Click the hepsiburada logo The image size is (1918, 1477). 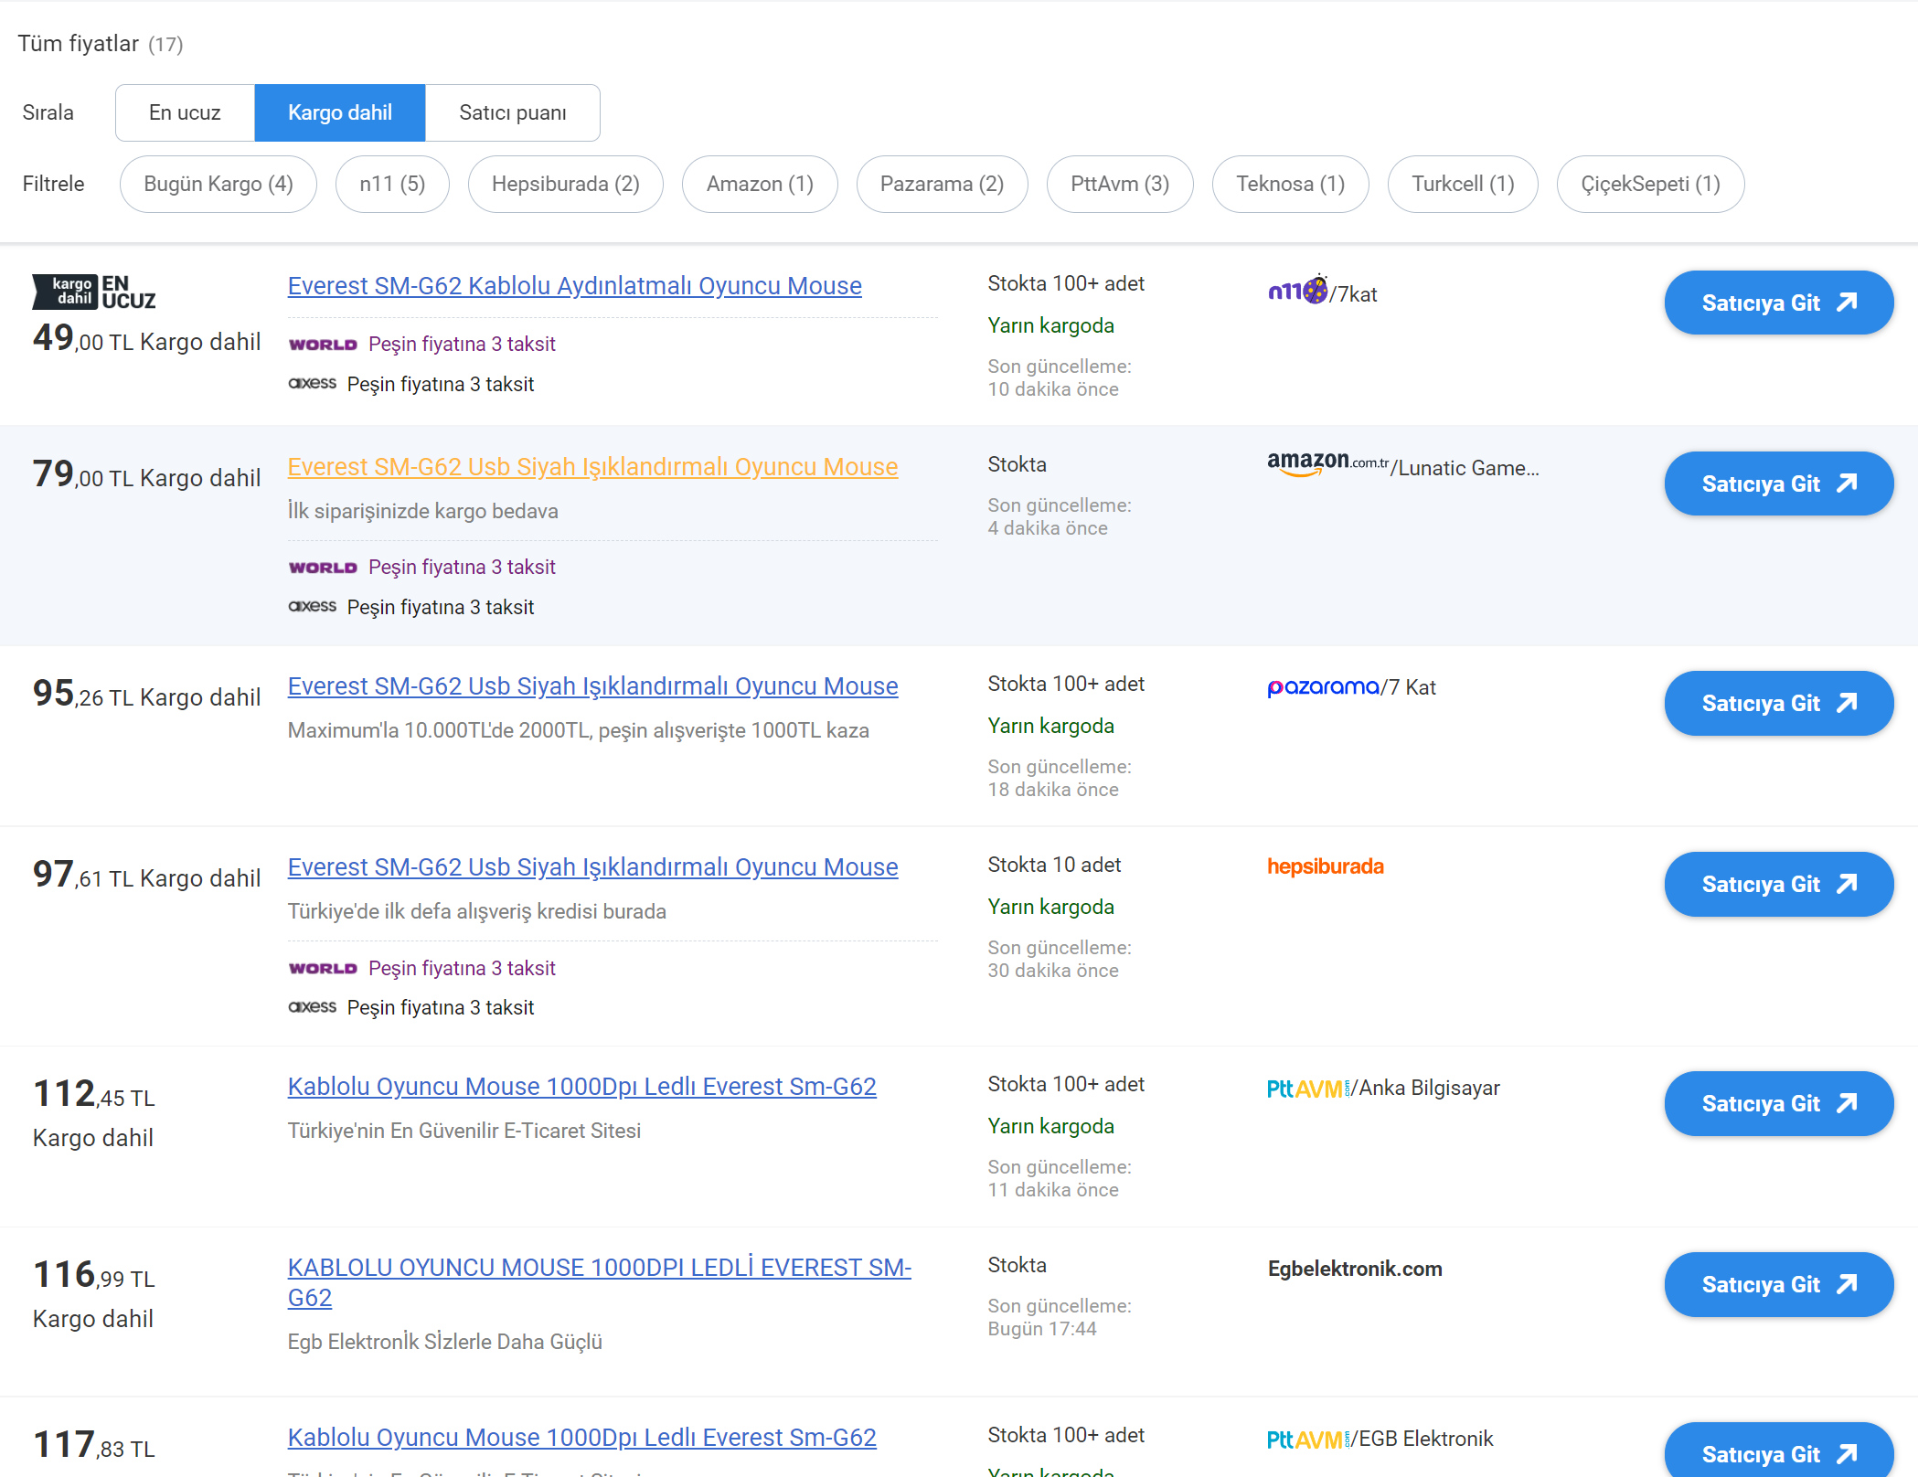click(1326, 866)
